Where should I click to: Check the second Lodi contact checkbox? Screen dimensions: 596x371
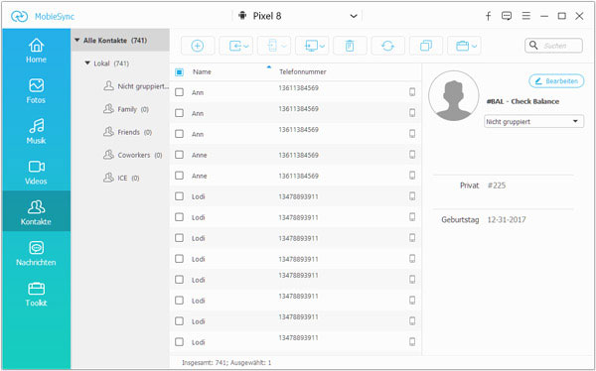179,217
